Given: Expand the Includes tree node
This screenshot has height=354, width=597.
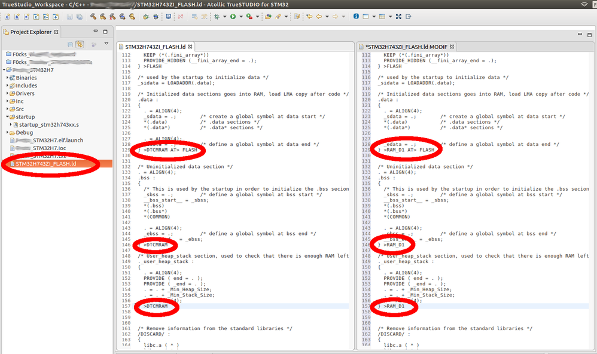Looking at the screenshot, I should 7,86.
